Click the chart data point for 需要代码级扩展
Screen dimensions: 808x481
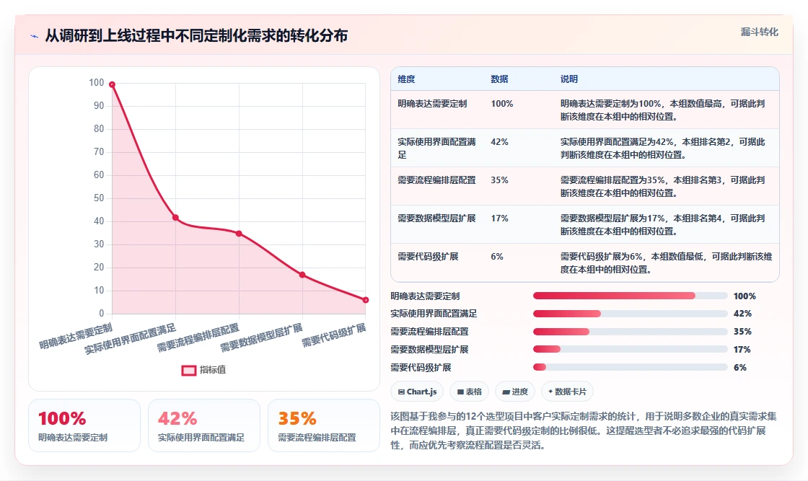pos(366,300)
